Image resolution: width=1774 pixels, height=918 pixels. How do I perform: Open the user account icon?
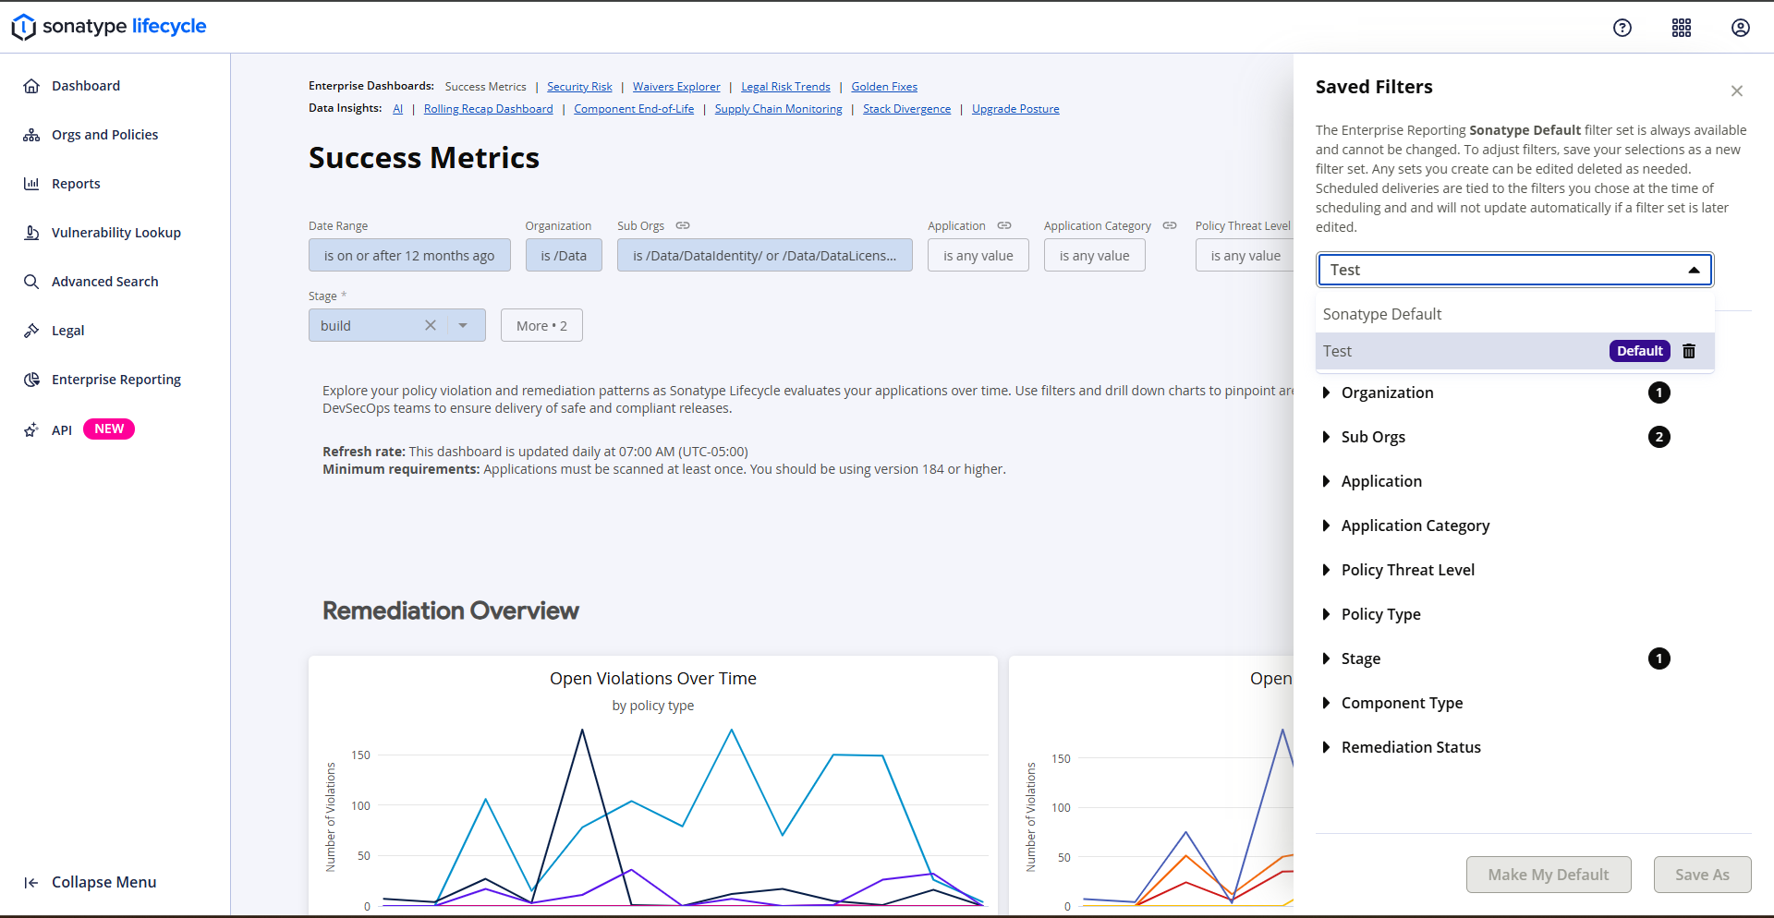pyautogui.click(x=1741, y=28)
